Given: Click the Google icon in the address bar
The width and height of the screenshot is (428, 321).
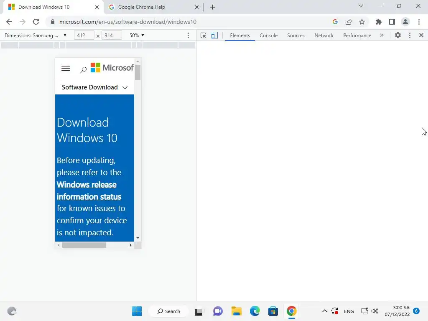Looking at the screenshot, I should pos(335,22).
